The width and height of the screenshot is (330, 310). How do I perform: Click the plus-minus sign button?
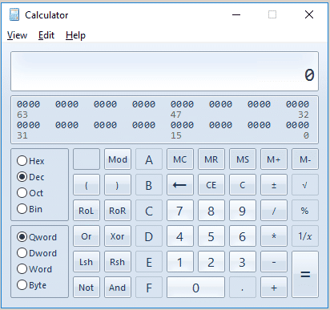click(x=274, y=185)
